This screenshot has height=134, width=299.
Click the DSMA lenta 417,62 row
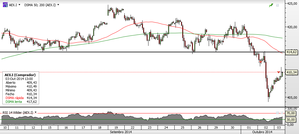tap(21, 102)
